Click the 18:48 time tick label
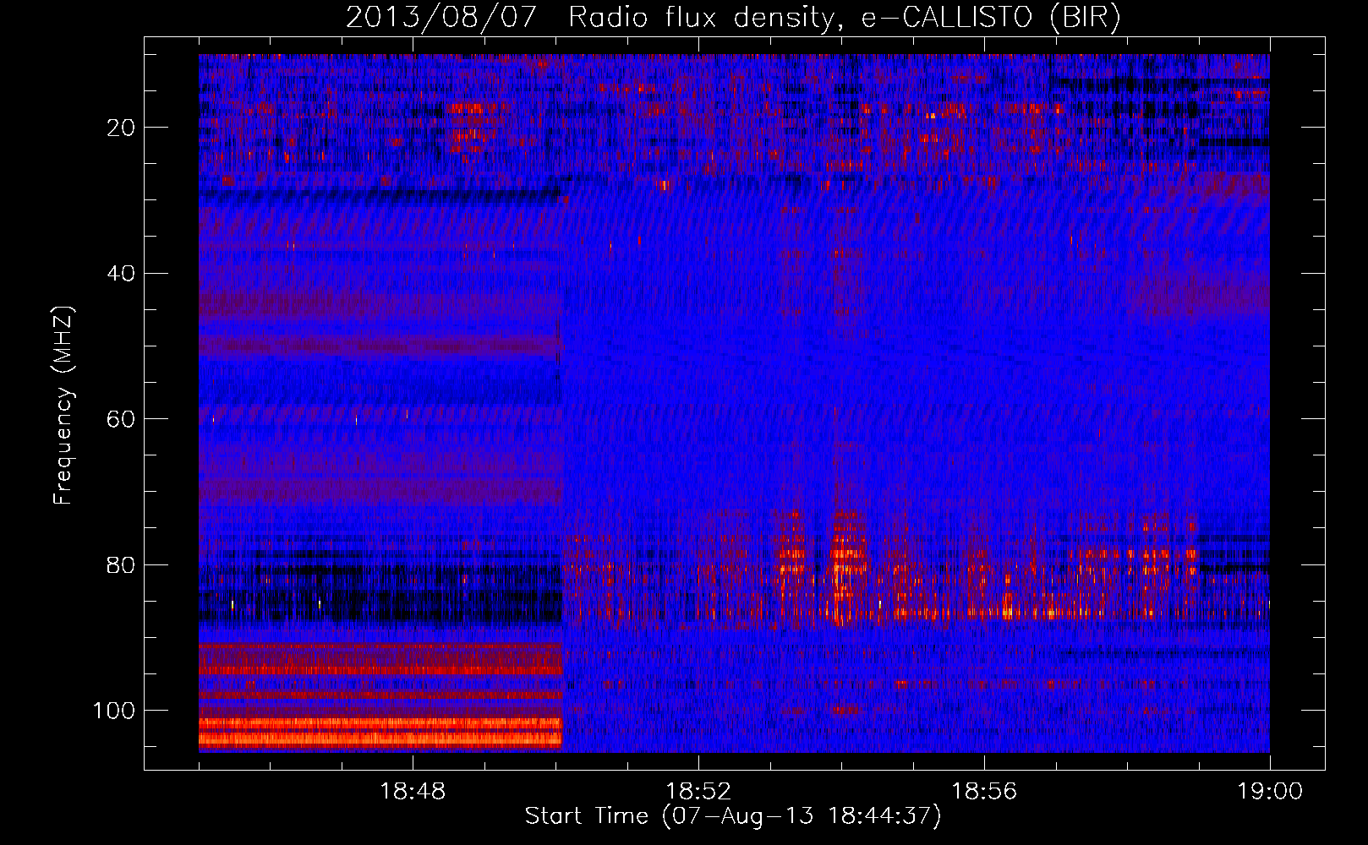 (413, 792)
